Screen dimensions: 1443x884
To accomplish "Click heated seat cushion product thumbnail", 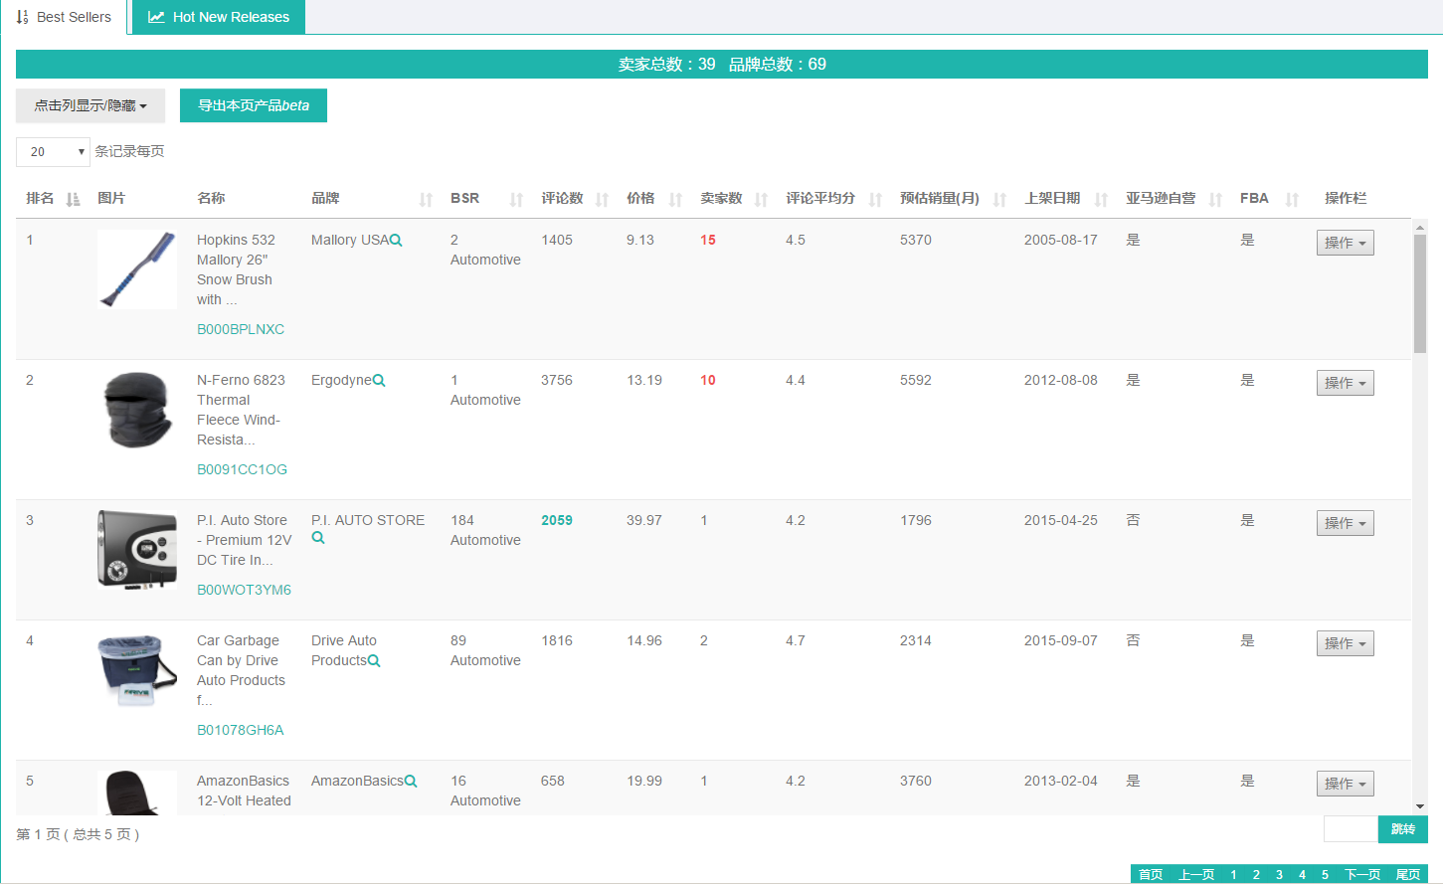I will [x=137, y=793].
